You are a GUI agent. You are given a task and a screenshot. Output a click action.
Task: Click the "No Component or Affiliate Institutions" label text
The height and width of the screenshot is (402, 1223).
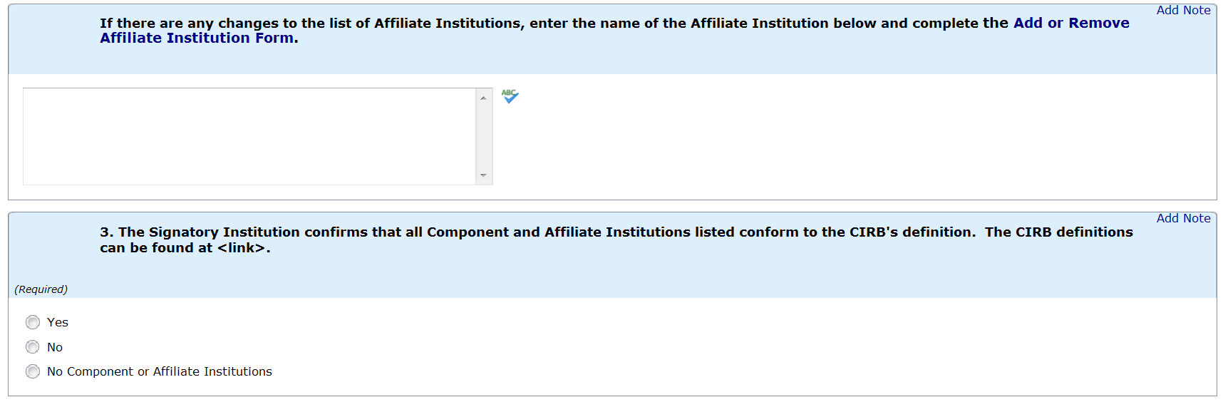160,371
